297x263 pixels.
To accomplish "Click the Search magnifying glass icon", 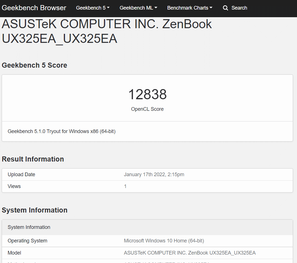I will 225,8.
